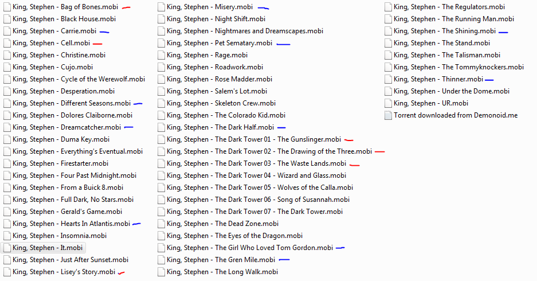The width and height of the screenshot is (537, 281).
Task: Select the file icon for Desperation.mobi
Action: click(7, 92)
